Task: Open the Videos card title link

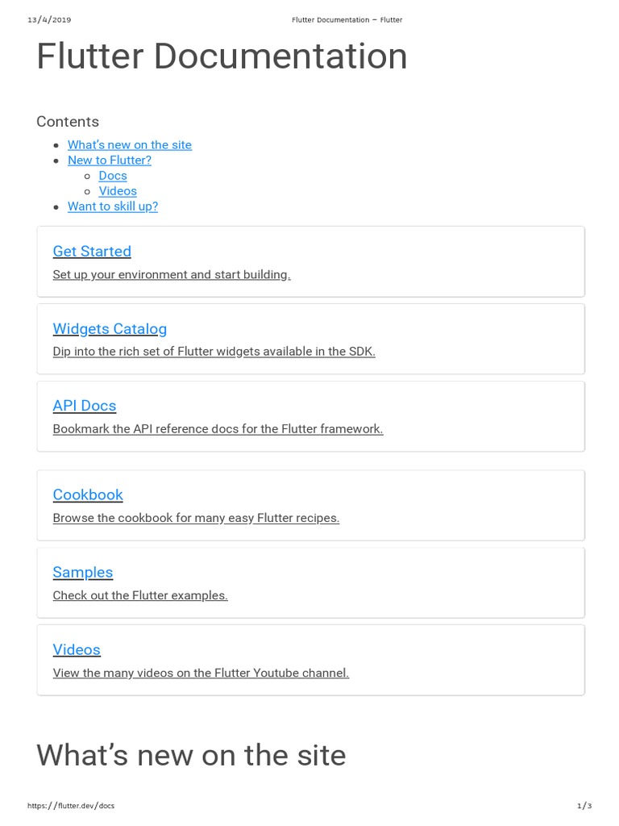Action: pos(77,650)
